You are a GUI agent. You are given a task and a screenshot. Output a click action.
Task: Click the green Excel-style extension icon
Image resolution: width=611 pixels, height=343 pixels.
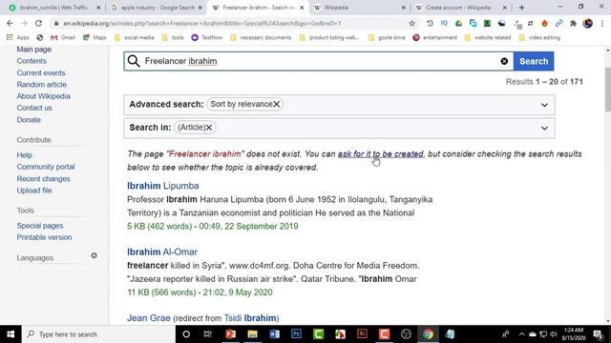487,23
